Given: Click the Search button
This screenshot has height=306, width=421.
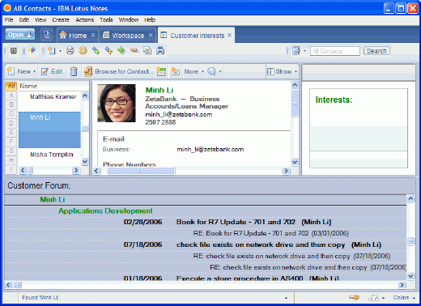Looking at the screenshot, I should tap(376, 51).
